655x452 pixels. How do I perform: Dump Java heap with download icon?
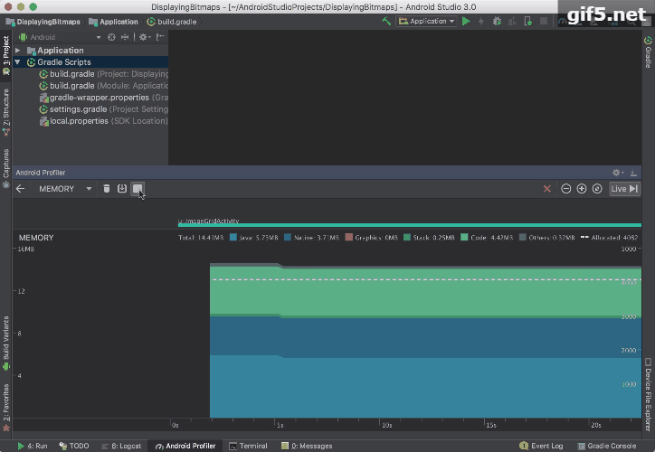[x=122, y=189]
